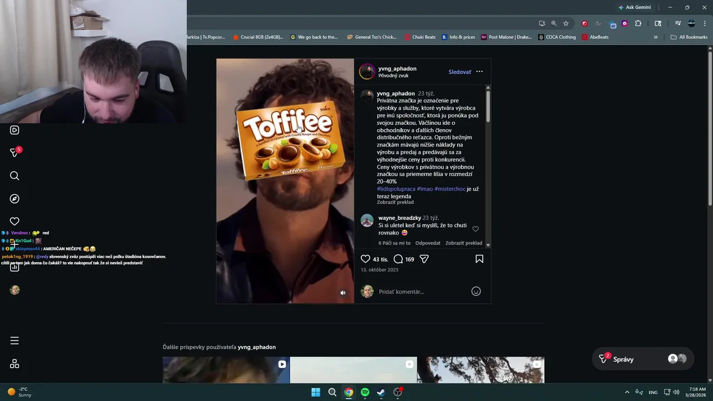Image resolution: width=713 pixels, height=401 pixels.
Task: Open Info & prices bookmark
Action: tap(458, 37)
